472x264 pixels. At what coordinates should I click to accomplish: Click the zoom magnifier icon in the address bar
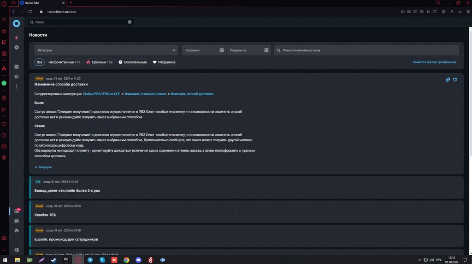pyautogui.click(x=402, y=11)
